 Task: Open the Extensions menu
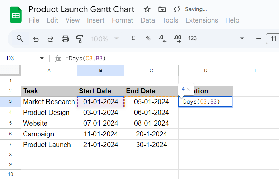[202, 20]
